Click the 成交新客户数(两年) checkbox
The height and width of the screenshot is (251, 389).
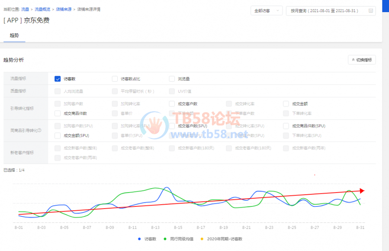pyautogui.click(x=286, y=148)
